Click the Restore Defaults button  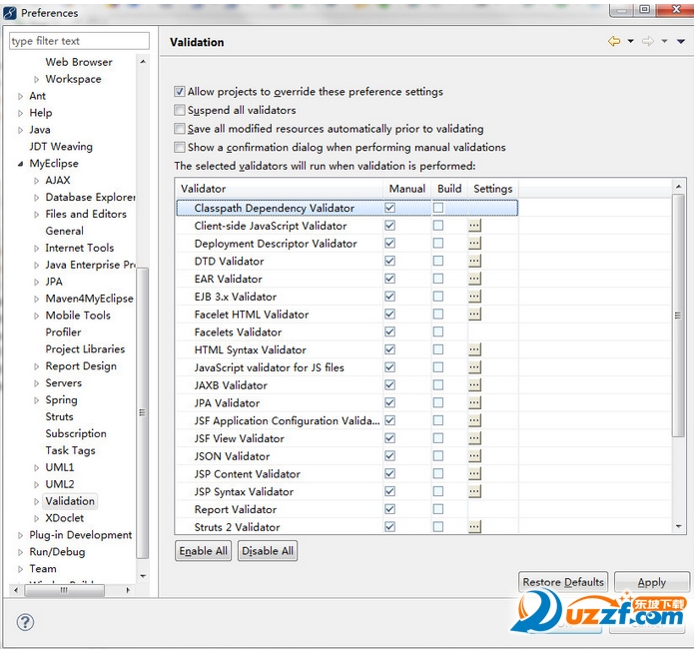coord(563,582)
